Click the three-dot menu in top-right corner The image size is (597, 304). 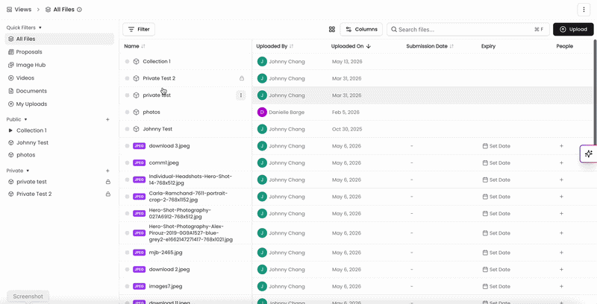point(584,10)
